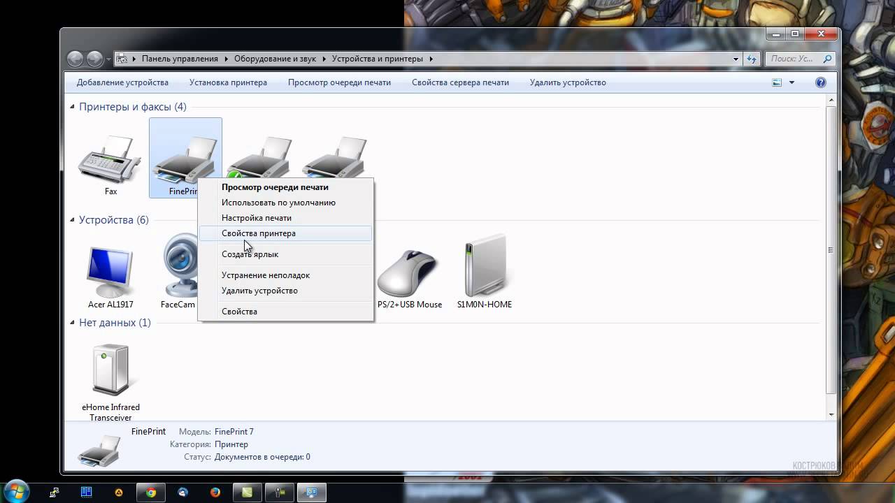Open Firefox from the taskbar
Image resolution: width=895 pixels, height=503 pixels.
point(215,492)
